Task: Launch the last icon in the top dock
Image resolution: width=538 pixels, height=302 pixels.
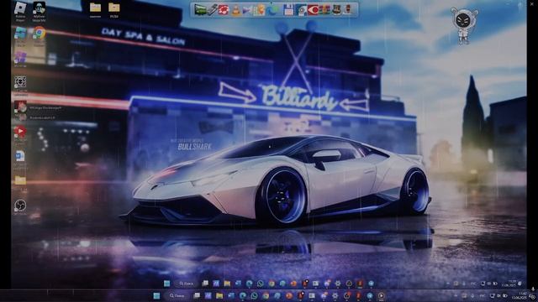Action: [348, 9]
